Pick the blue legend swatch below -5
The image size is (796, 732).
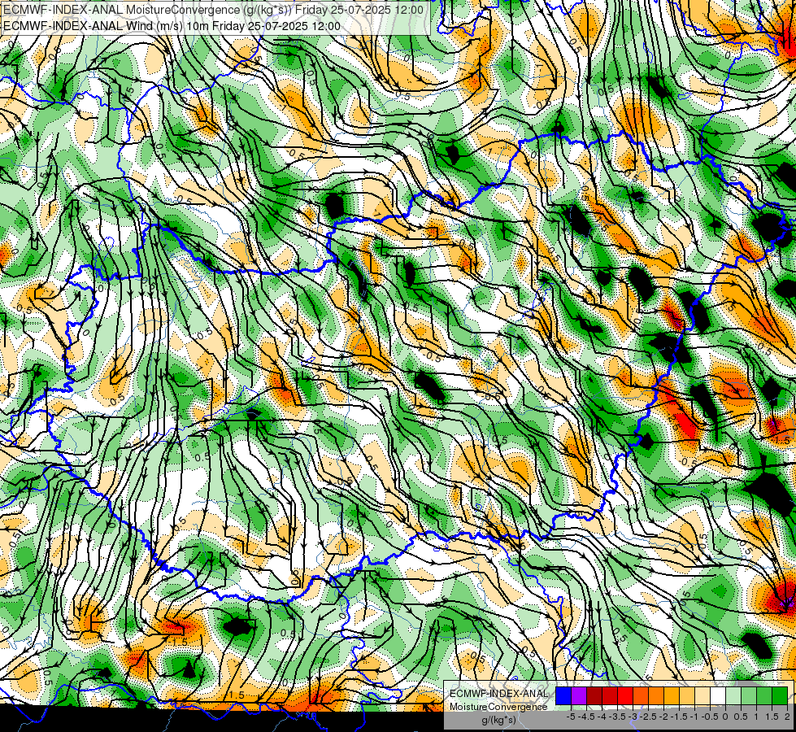tap(563, 695)
